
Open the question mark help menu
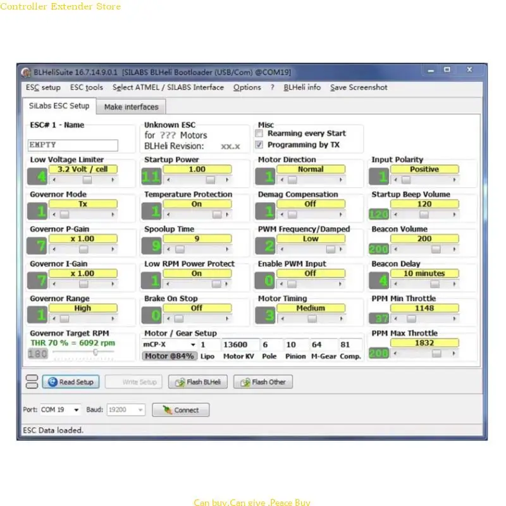click(273, 87)
